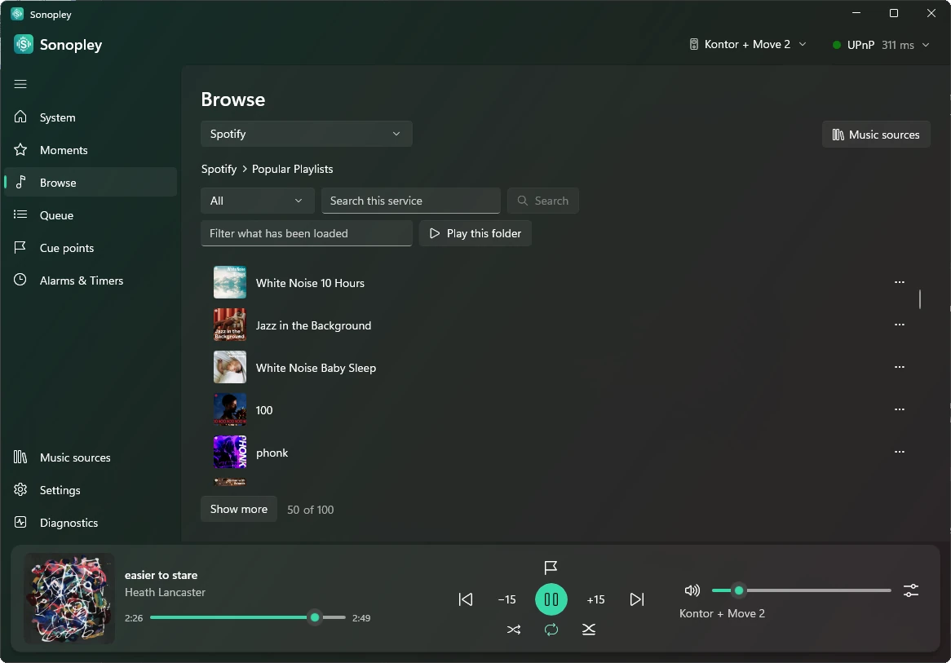Toggle shuffle mode

(x=514, y=630)
